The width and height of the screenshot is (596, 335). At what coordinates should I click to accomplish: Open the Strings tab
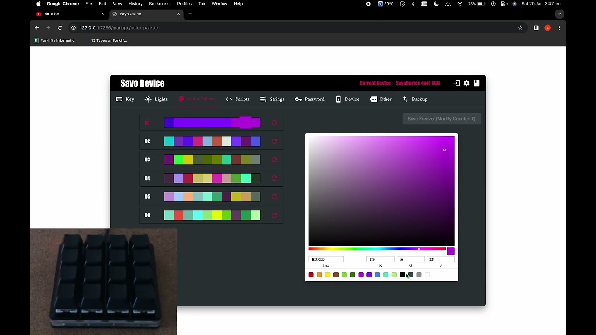tap(272, 99)
